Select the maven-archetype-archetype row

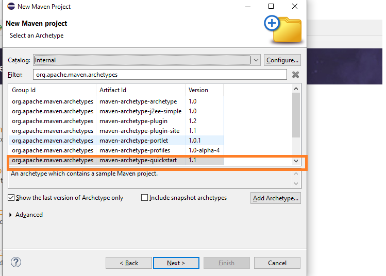116,101
